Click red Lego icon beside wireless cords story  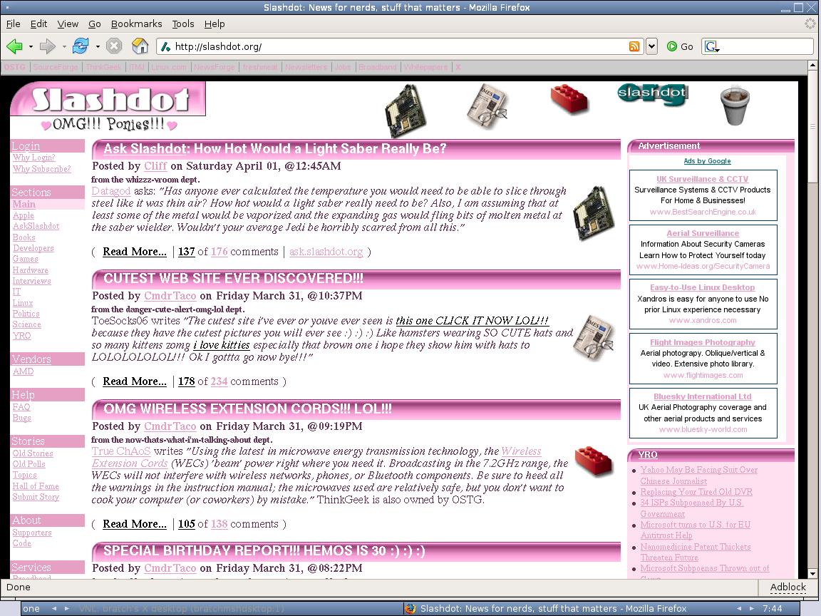pos(594,461)
